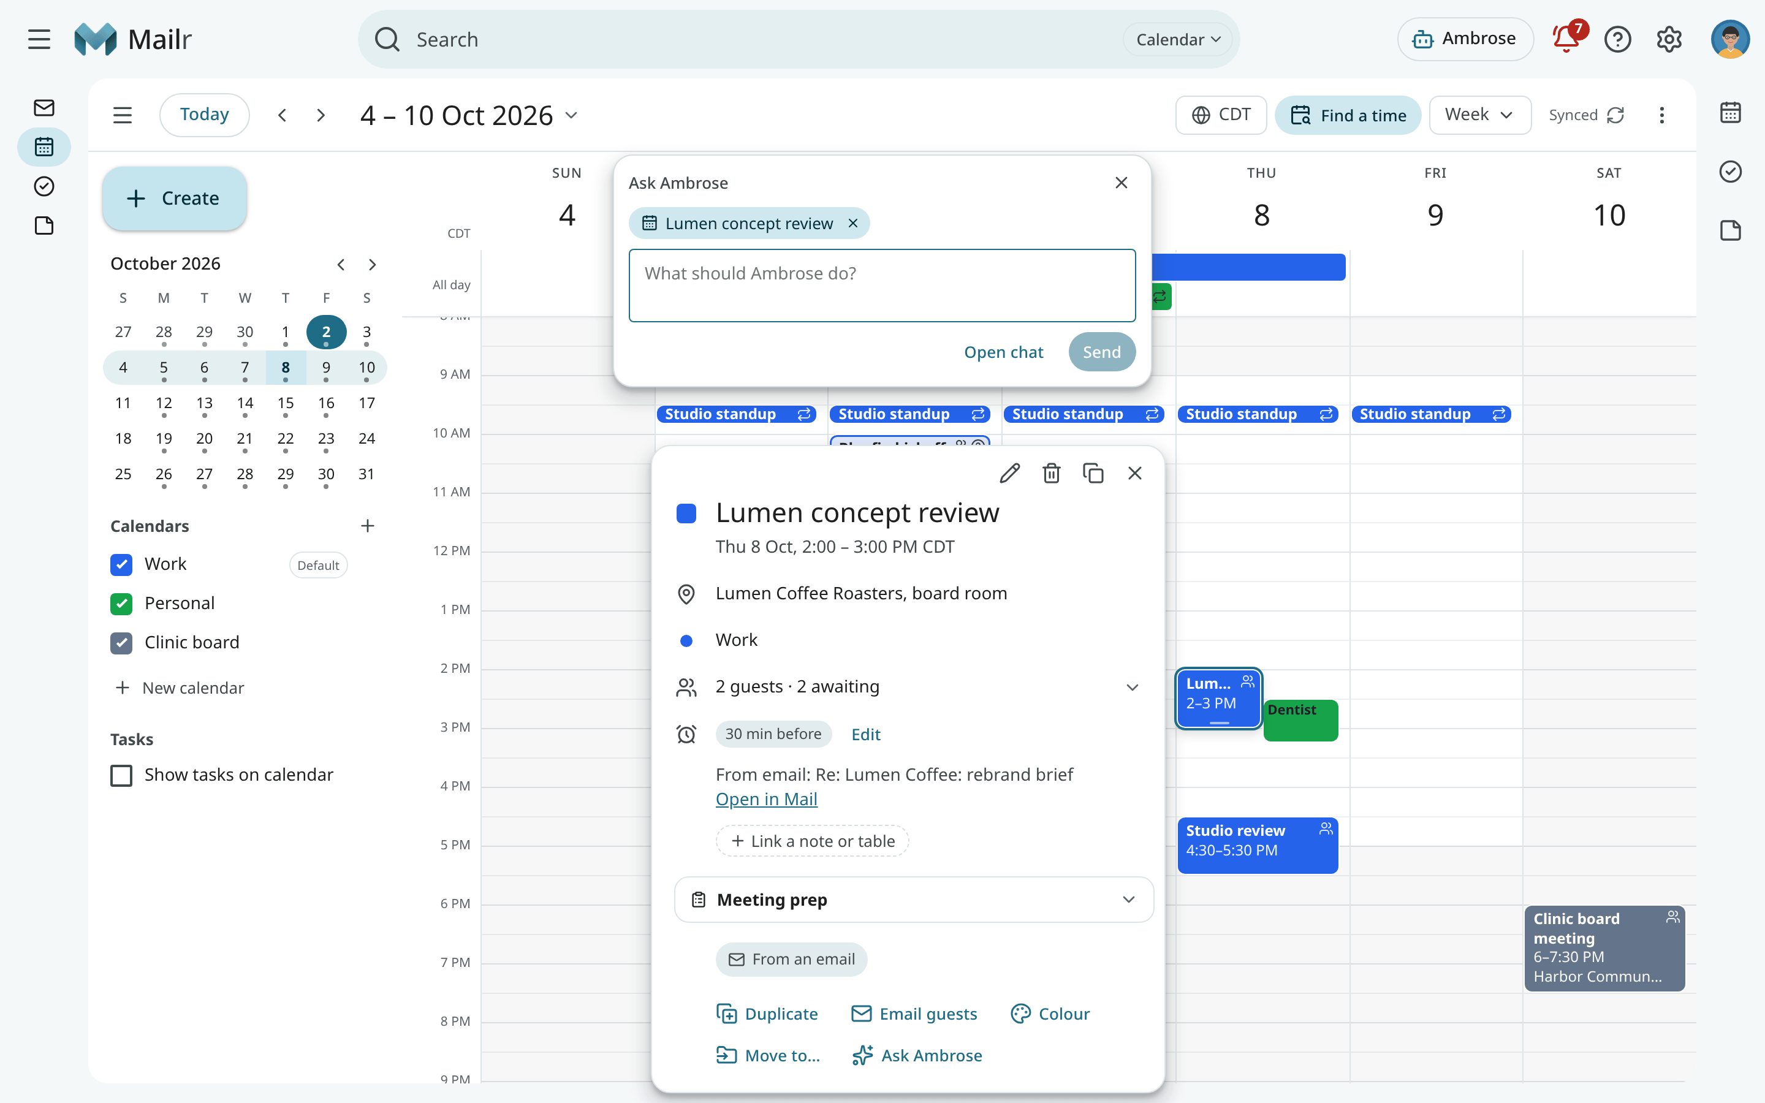Expand the guests list chevron
The width and height of the screenshot is (1765, 1103).
(x=1132, y=687)
